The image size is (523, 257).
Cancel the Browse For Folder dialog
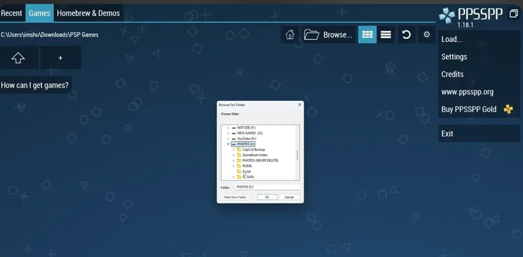tap(289, 197)
